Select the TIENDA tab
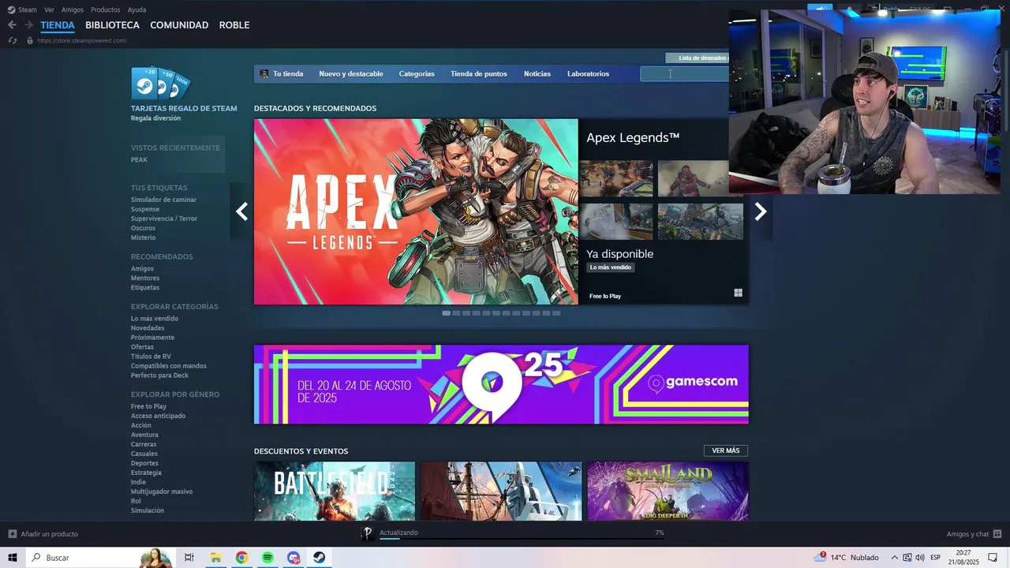The image size is (1010, 568). pos(58,25)
